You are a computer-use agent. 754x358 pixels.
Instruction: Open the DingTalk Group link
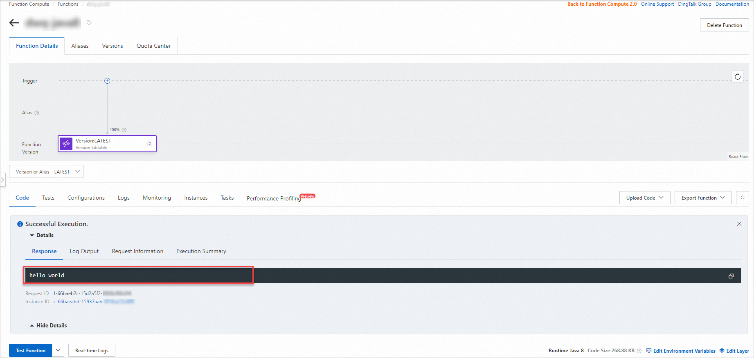[695, 4]
